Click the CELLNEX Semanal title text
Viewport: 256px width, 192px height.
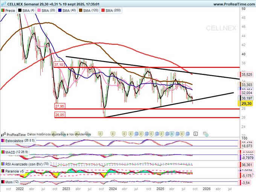23,4
